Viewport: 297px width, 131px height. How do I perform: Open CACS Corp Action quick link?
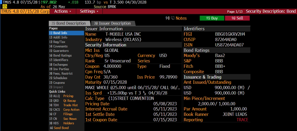click(64, 110)
